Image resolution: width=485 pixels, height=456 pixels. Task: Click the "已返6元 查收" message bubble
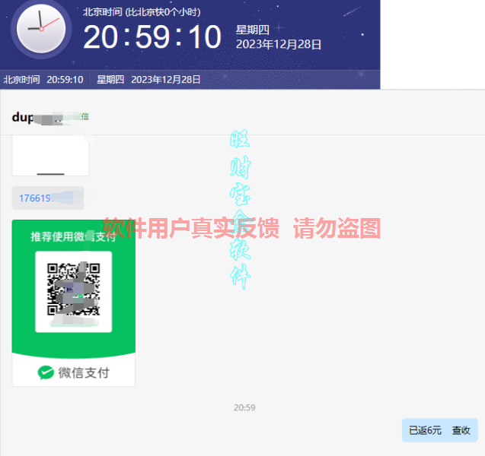[x=439, y=430]
